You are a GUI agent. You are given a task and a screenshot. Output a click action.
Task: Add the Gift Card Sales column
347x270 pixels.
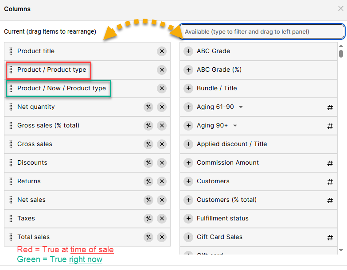pyautogui.click(x=188, y=237)
